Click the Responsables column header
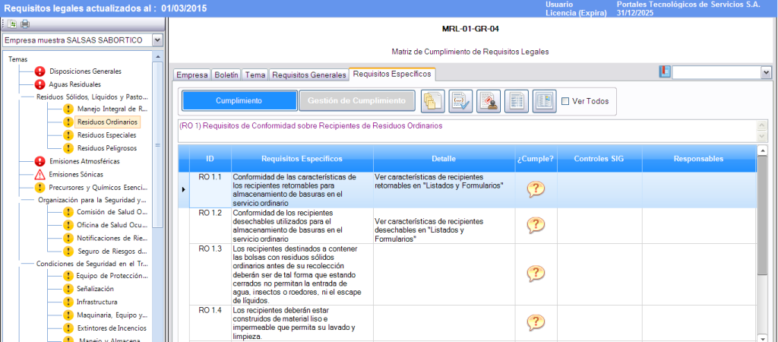778x342 pixels. tap(698, 159)
